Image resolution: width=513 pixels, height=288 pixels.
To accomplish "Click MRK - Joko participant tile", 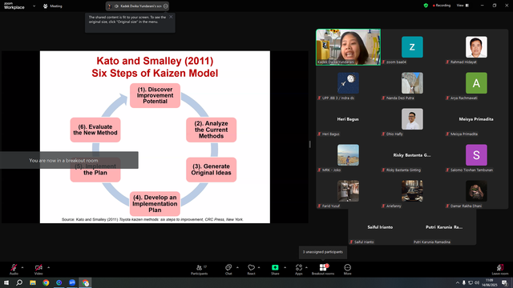I will point(348,155).
